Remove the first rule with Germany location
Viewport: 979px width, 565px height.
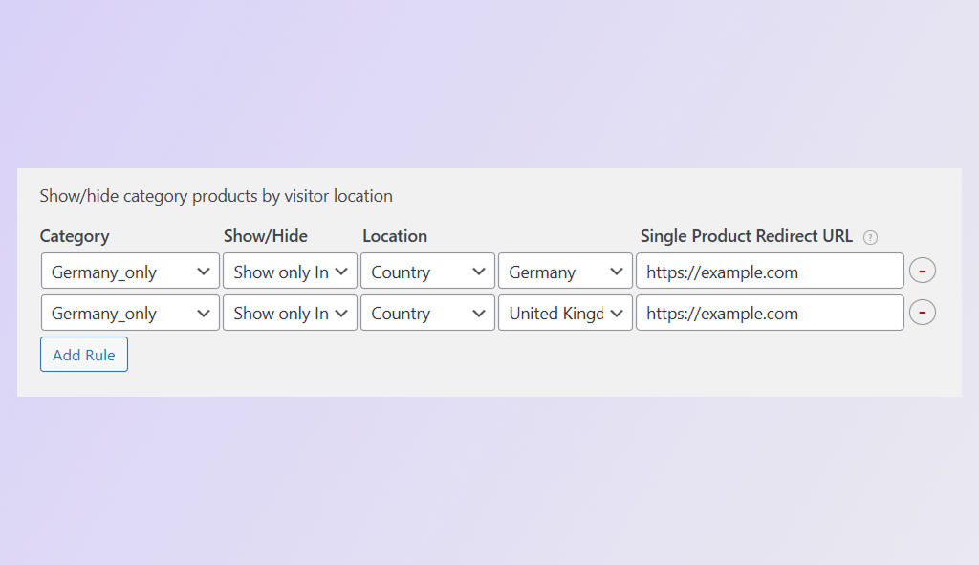click(x=922, y=272)
